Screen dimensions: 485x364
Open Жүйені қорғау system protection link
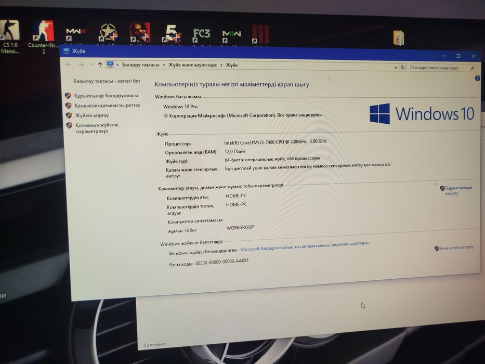pos(92,115)
